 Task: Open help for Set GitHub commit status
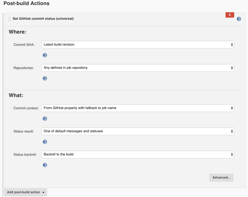(239, 19)
